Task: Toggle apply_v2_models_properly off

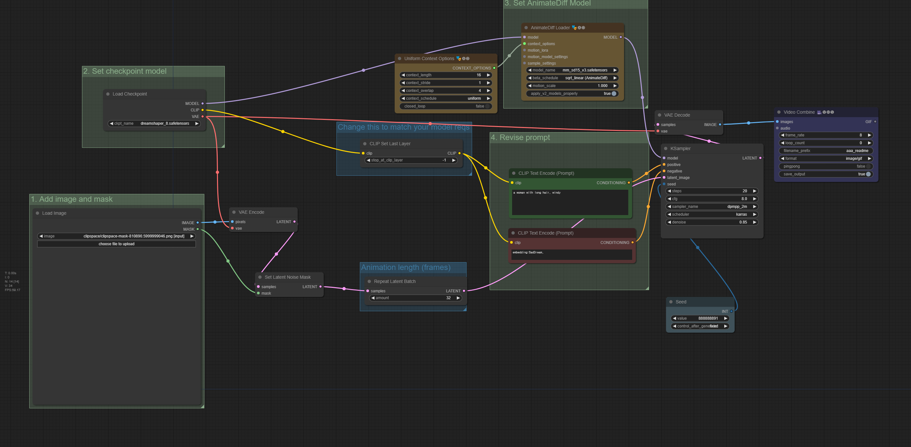Action: (x=614, y=94)
